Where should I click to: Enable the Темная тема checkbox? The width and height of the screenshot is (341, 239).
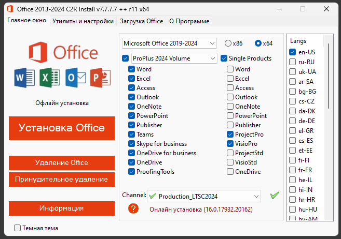point(18,228)
